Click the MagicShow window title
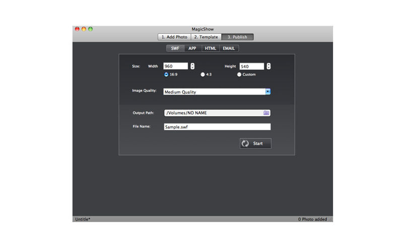403x252 pixels. (203, 29)
